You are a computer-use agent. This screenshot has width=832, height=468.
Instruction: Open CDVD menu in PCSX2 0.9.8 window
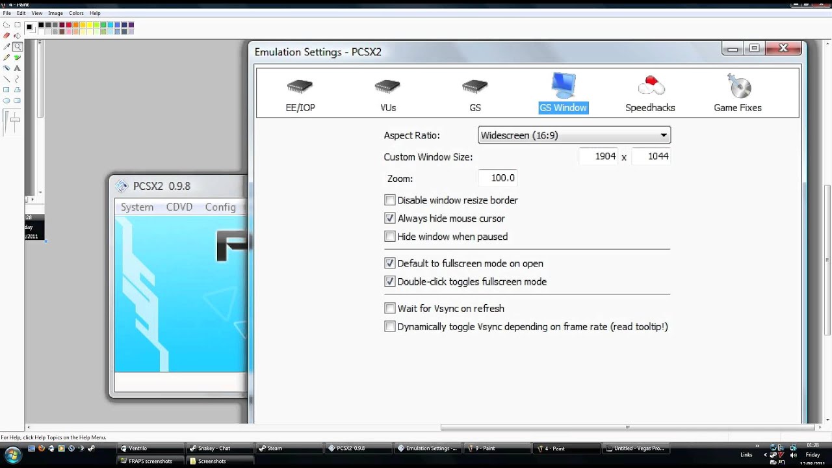pyautogui.click(x=179, y=207)
